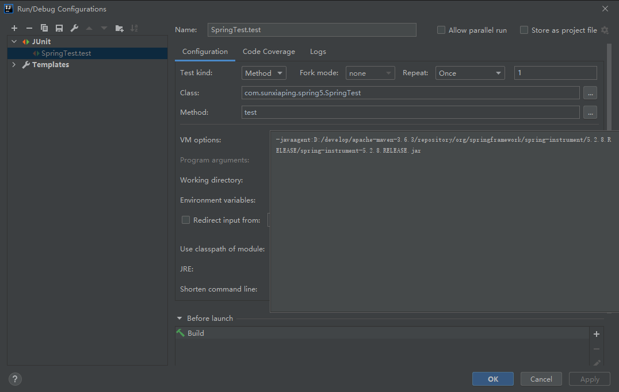The image size is (619, 392).
Task: Remove selected configuration with minus icon
Action: (x=29, y=28)
